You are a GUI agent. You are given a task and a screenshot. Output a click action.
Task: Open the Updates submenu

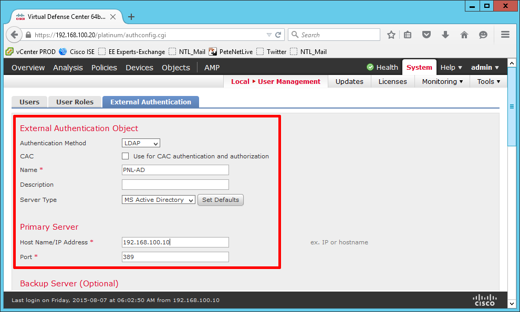349,81
